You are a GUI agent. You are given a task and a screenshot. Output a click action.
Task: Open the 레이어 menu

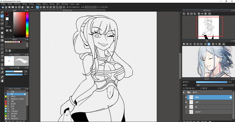pyautogui.click(x=17, y=4)
